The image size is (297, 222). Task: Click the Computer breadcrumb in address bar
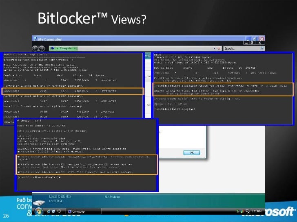tap(66, 48)
